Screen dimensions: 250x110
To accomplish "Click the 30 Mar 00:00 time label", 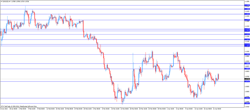I will coord(162,109).
